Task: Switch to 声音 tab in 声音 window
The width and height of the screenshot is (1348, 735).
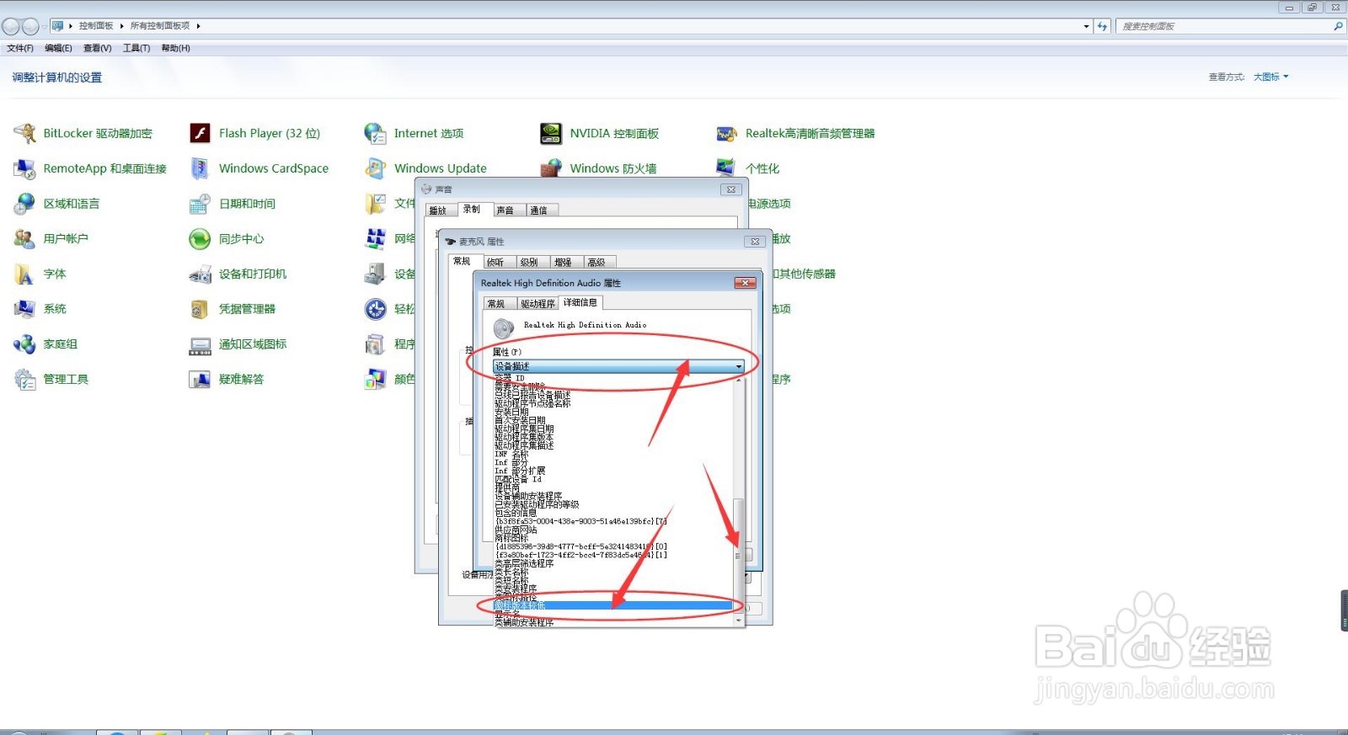Action: coord(509,210)
